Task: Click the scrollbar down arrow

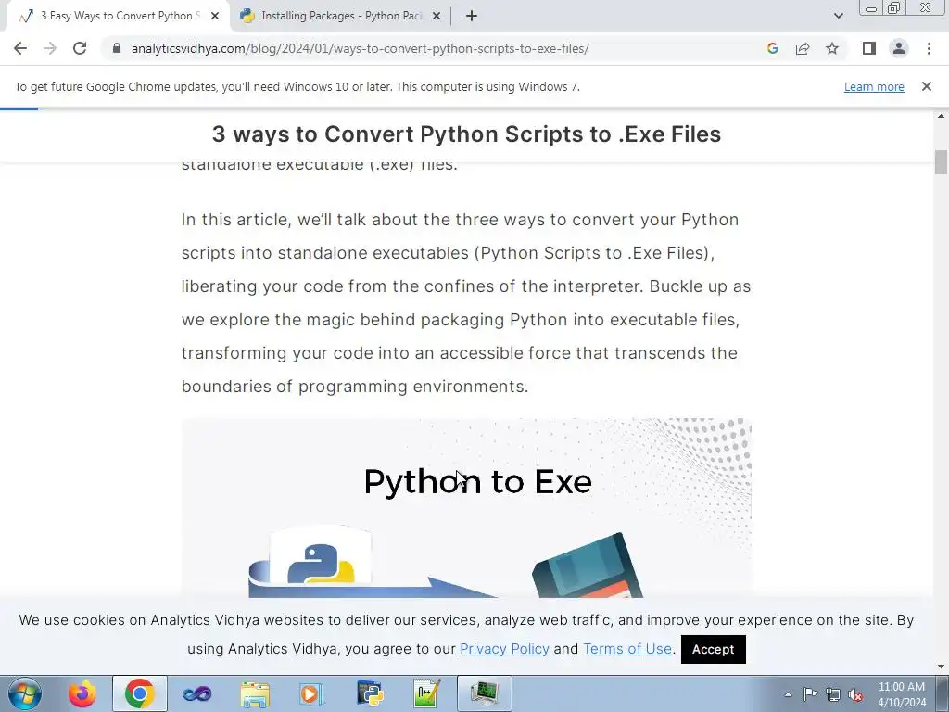Action: (941, 667)
